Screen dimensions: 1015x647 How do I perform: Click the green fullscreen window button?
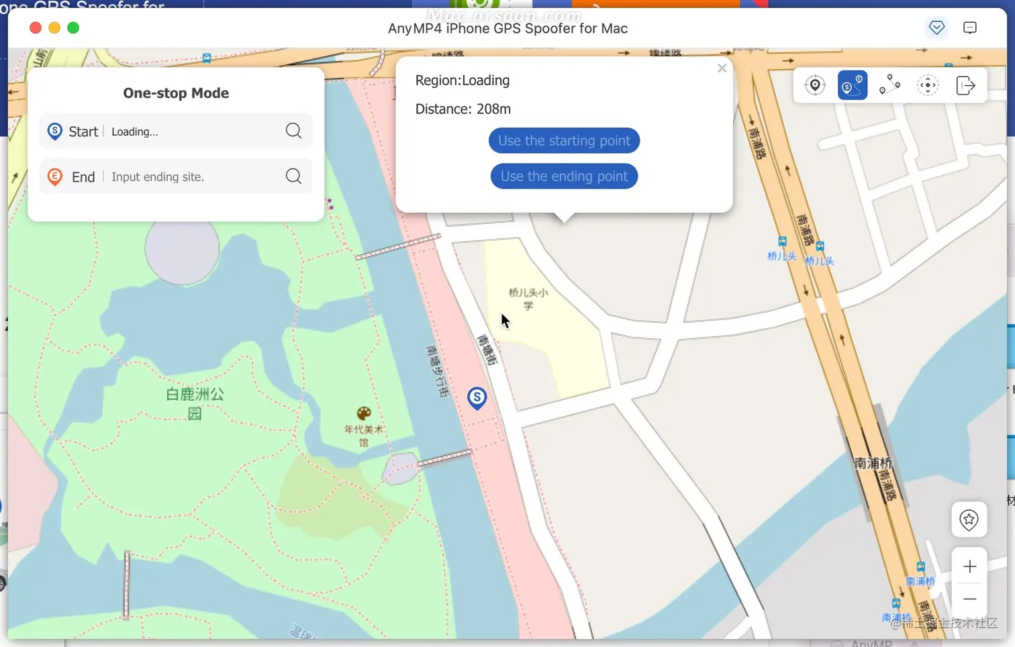73,28
